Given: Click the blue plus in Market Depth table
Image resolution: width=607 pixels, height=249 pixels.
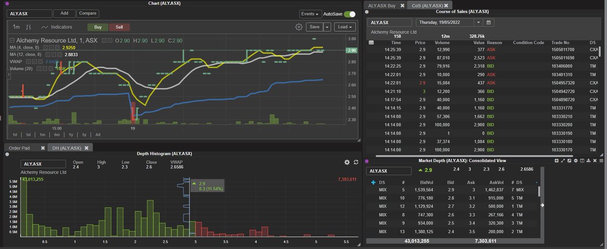Looking at the screenshot, I should pos(373,182).
